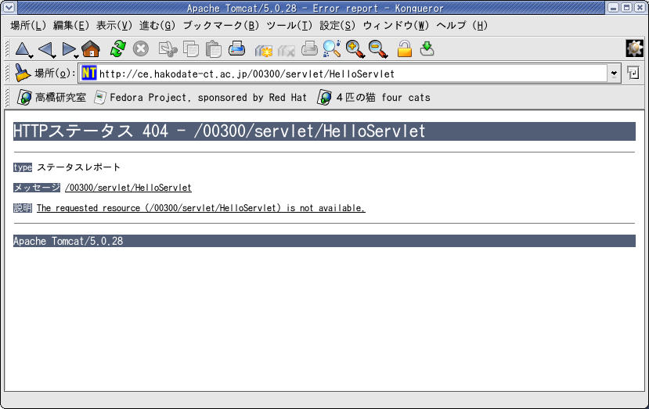The image size is (649, 409).
Task: Open the 高橋研究室 bookmark
Action: tap(52, 98)
